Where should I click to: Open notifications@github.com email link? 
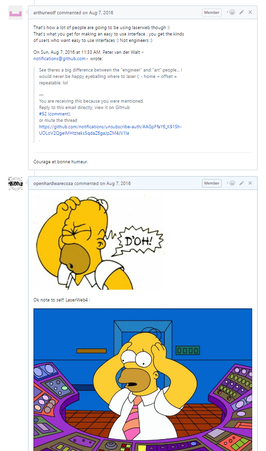tap(60, 59)
